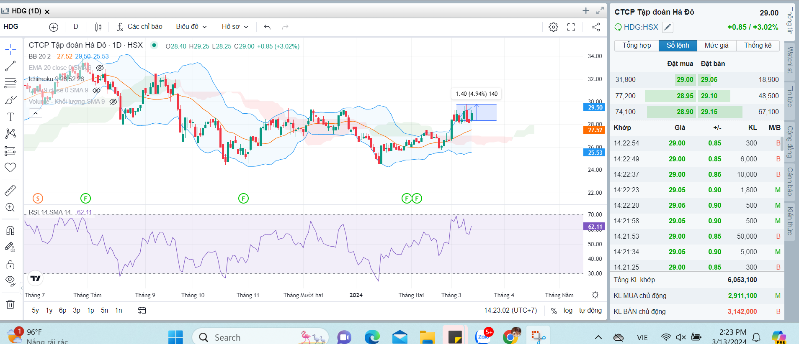The width and height of the screenshot is (799, 344).
Task: Add a new chart tab with plus
Action: (x=586, y=11)
